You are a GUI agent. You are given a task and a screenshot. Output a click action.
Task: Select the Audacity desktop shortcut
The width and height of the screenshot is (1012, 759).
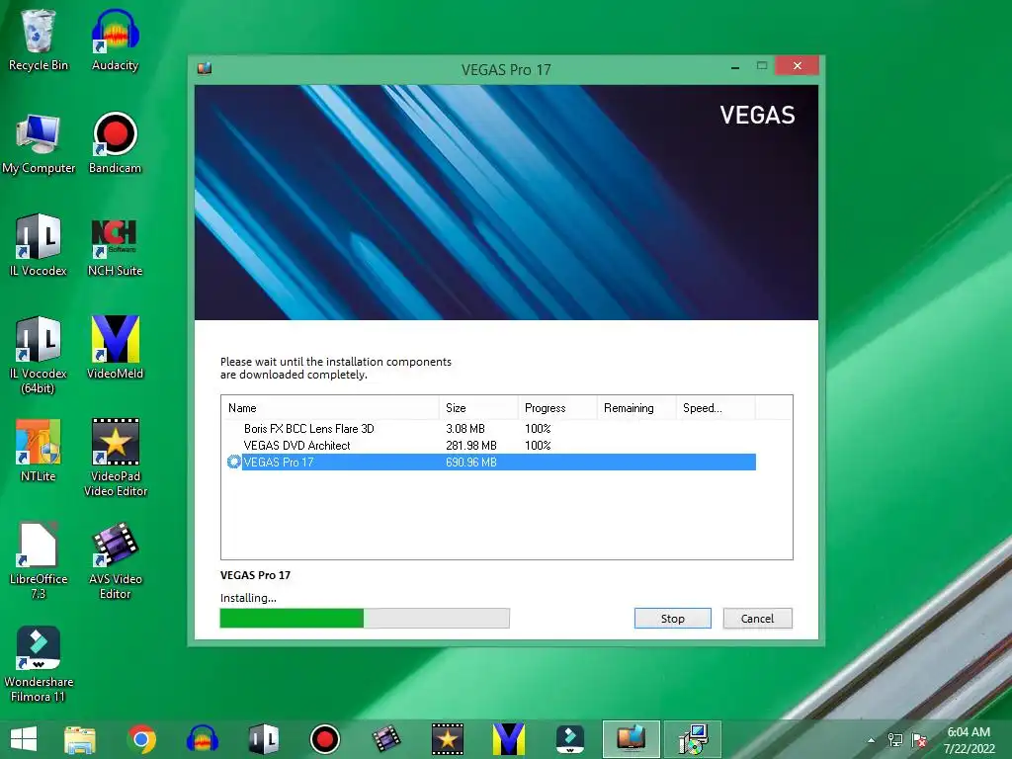click(115, 40)
